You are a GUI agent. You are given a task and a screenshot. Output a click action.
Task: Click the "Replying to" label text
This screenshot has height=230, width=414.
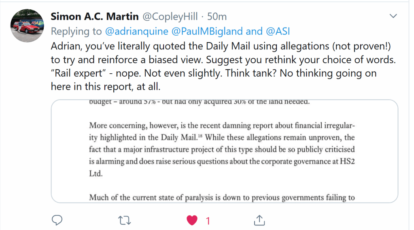click(76, 31)
